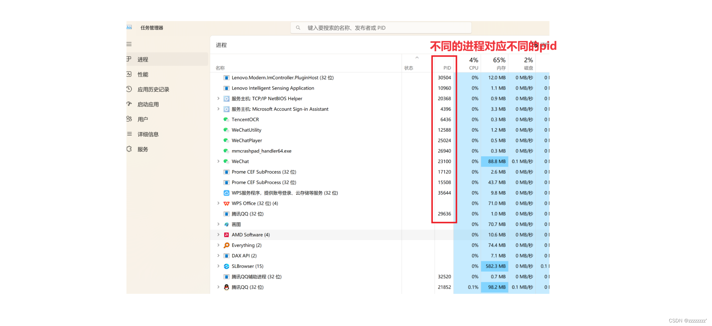Viewport: 712px width, 326px height.
Task: Click the mmcrashpad_handler64.exe icon
Action: coord(226,151)
